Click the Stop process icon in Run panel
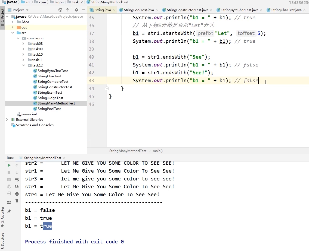The image size is (309, 251). click(9, 172)
